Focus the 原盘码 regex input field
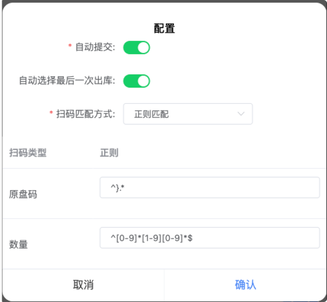This screenshot has height=302, width=327. coord(209,187)
